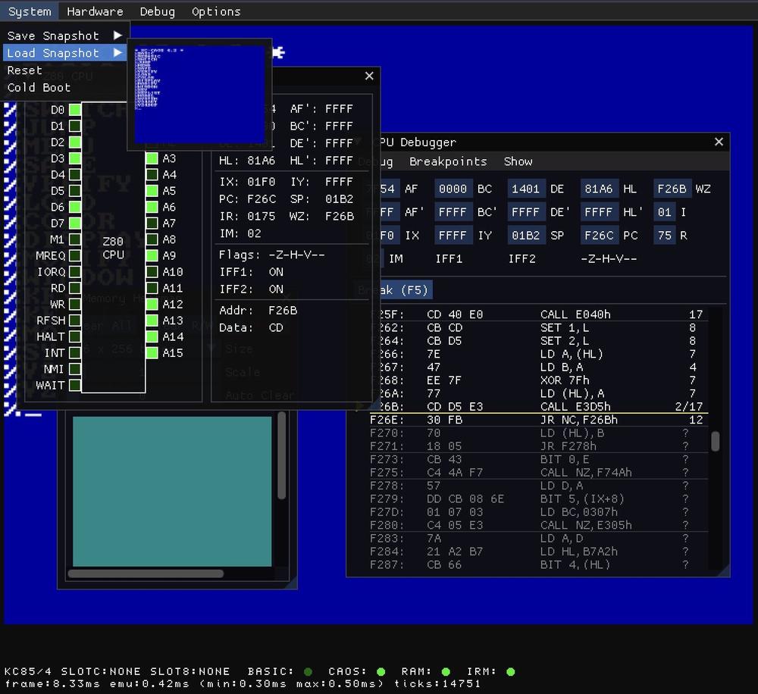Edit the WZ register field showing F26B

672,189
